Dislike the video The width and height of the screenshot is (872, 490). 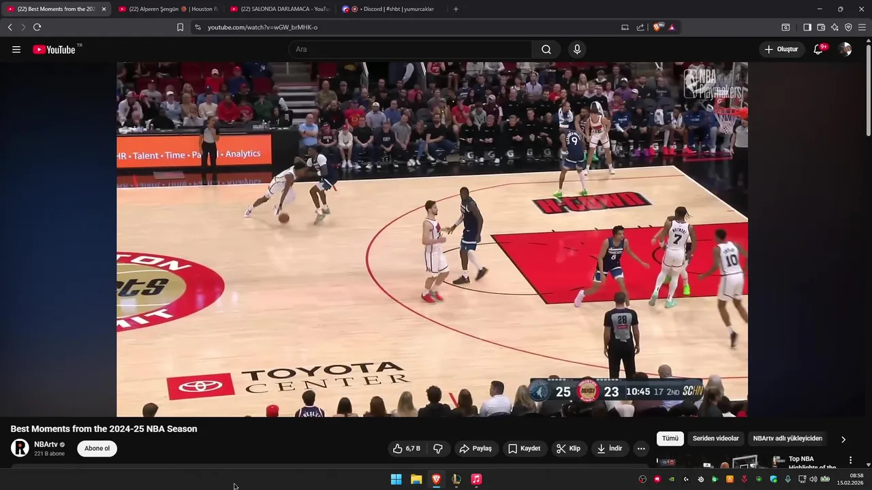[x=438, y=448]
